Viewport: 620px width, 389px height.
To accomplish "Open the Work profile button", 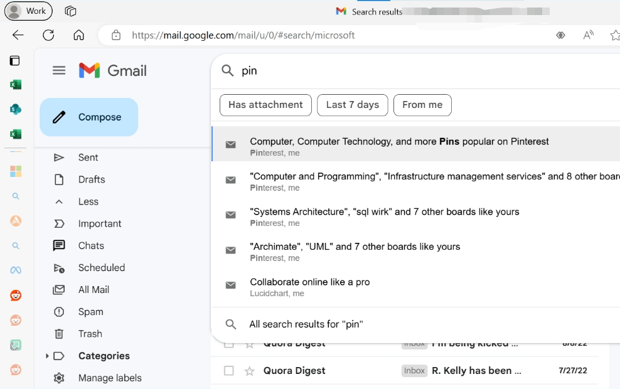I will point(28,11).
